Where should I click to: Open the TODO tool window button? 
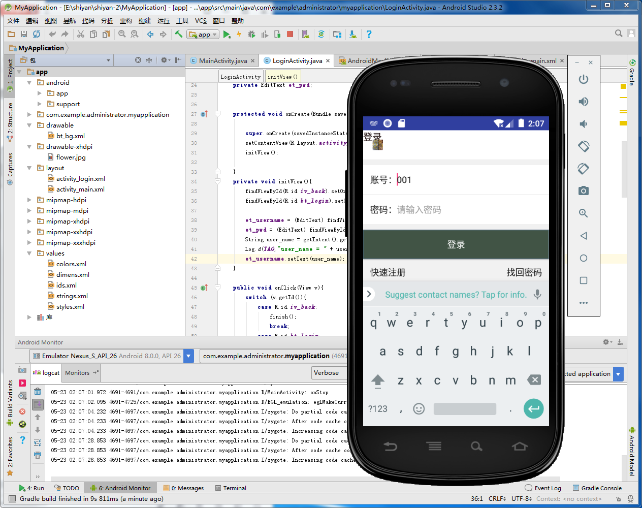pos(67,488)
